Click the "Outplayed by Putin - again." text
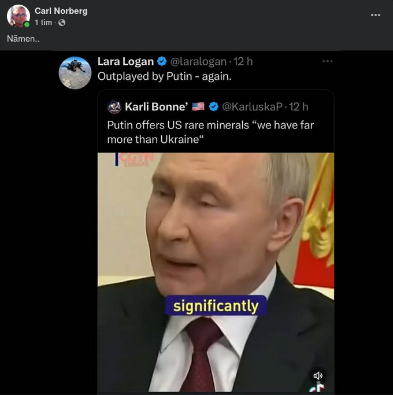393x395 pixels. pos(165,76)
